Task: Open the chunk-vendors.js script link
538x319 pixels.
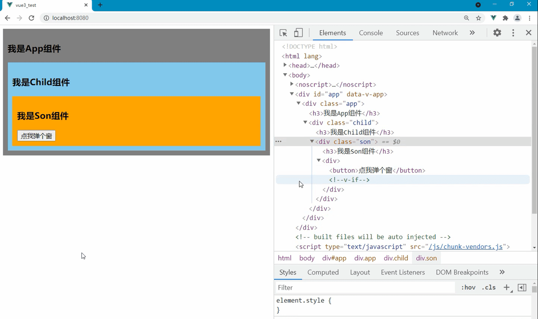Action: coord(466,246)
